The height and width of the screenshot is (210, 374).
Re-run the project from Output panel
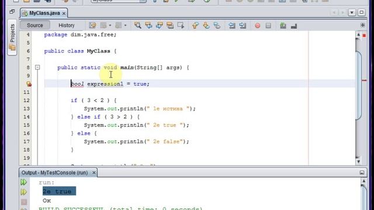(x=23, y=183)
